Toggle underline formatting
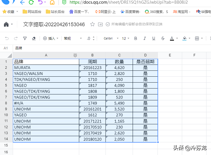Screen dimensions: 211x155 click(154, 39)
